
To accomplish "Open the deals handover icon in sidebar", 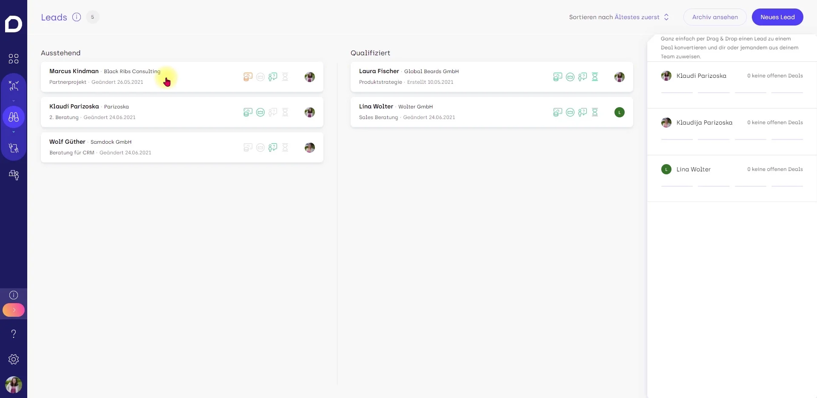I will coord(14,148).
